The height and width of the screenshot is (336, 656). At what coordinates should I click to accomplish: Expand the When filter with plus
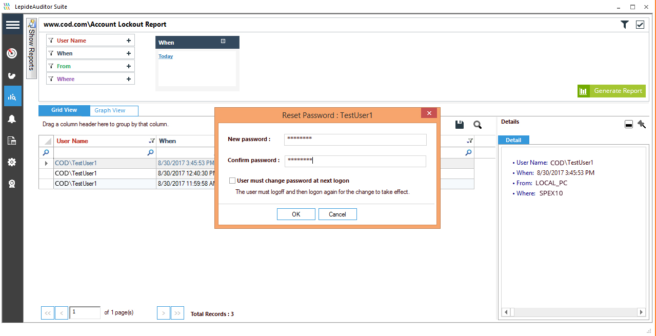128,53
